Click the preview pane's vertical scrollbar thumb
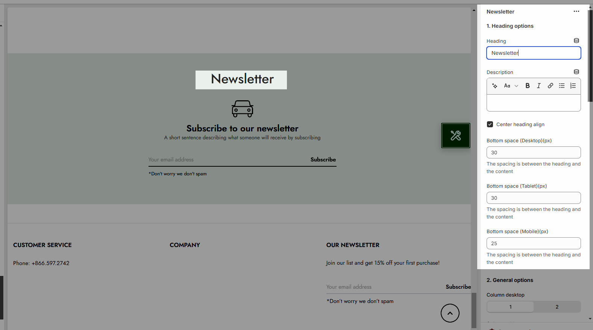 click(x=474, y=310)
